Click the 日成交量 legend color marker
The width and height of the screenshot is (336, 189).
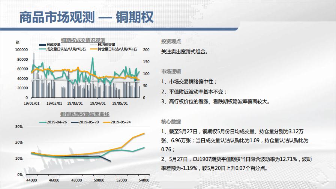pos(42,45)
